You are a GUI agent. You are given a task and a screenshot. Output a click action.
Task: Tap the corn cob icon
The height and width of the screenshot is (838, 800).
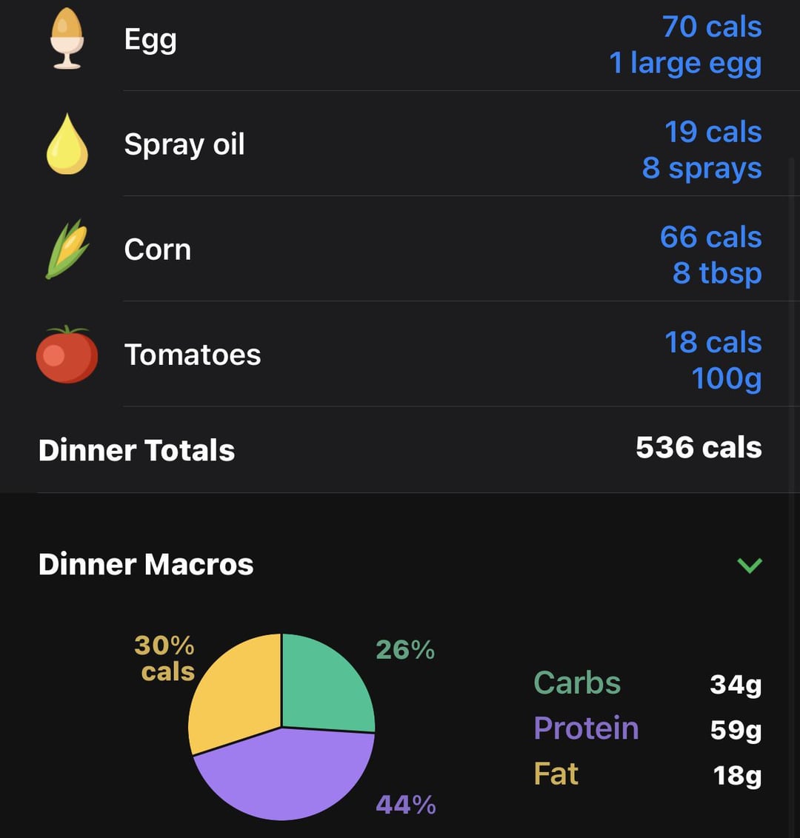pyautogui.click(x=67, y=249)
